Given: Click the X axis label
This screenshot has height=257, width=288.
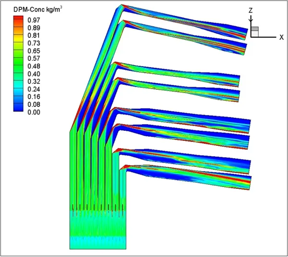Looking at the screenshot, I should [x=281, y=37].
